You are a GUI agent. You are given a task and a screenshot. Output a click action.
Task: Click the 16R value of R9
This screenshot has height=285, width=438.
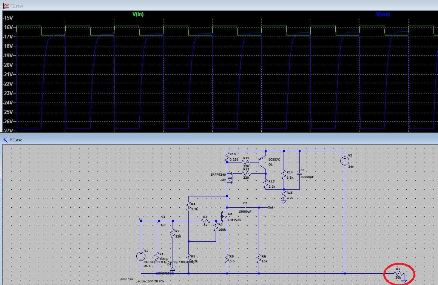pos(265,262)
